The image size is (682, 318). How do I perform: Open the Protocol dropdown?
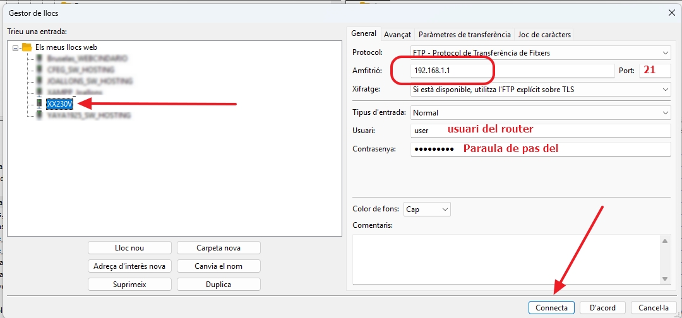pyautogui.click(x=540, y=53)
